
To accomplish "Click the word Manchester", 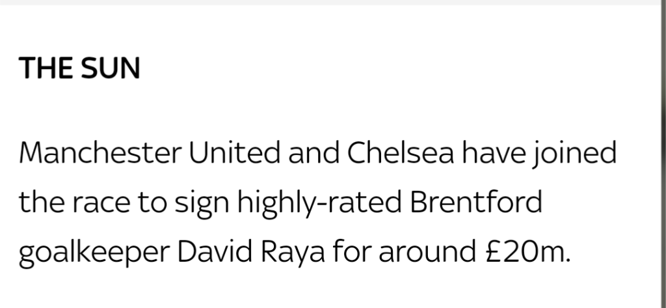I will [x=100, y=154].
